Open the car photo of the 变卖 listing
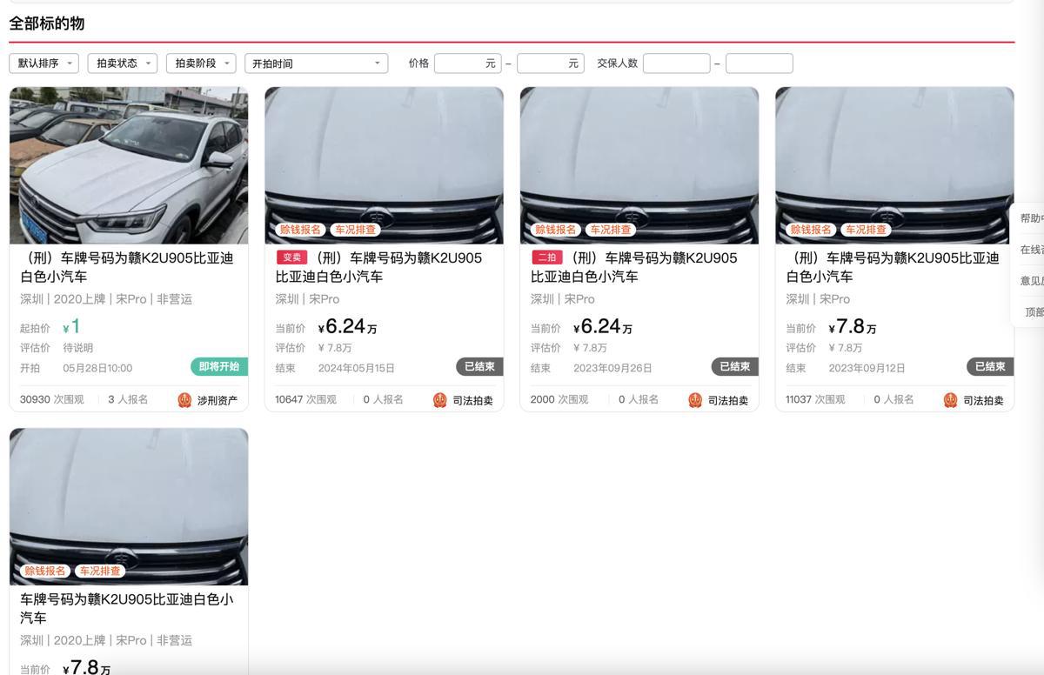Image resolution: width=1044 pixels, height=675 pixels. (384, 165)
